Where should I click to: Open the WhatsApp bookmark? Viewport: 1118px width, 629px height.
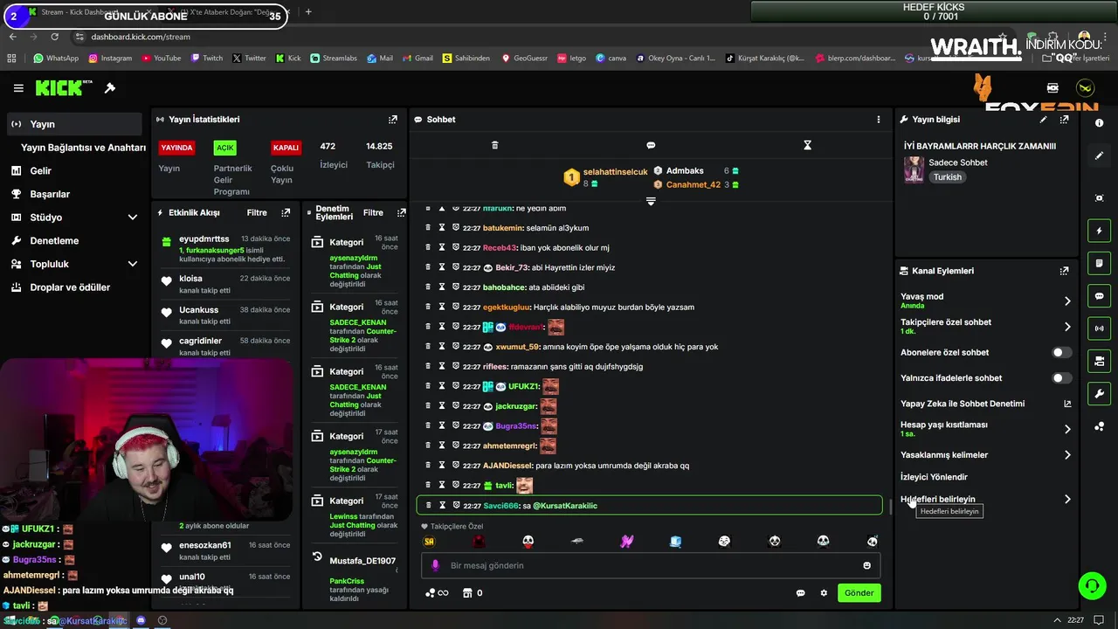tap(56, 59)
